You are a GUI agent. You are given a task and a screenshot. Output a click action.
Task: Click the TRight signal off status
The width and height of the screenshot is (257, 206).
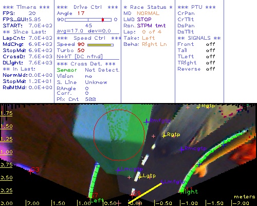coord(210,63)
